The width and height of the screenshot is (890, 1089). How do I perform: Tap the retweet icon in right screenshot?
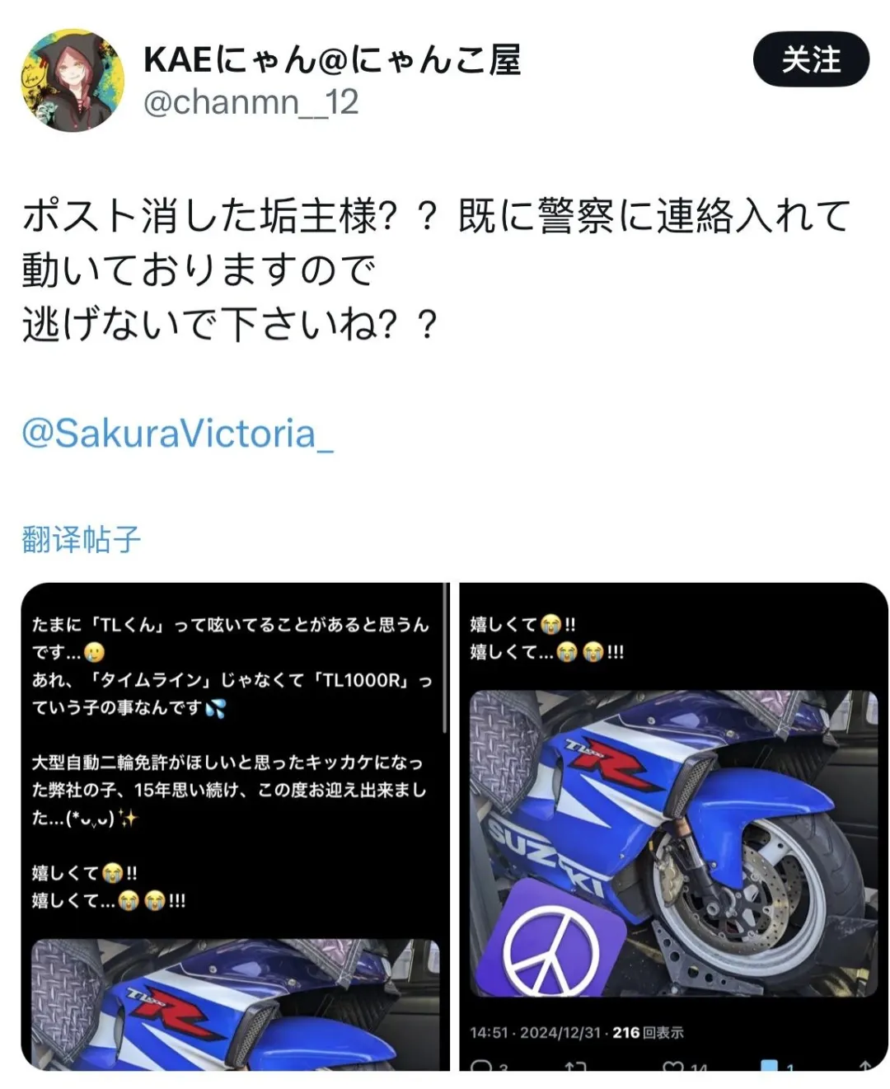tap(574, 1066)
